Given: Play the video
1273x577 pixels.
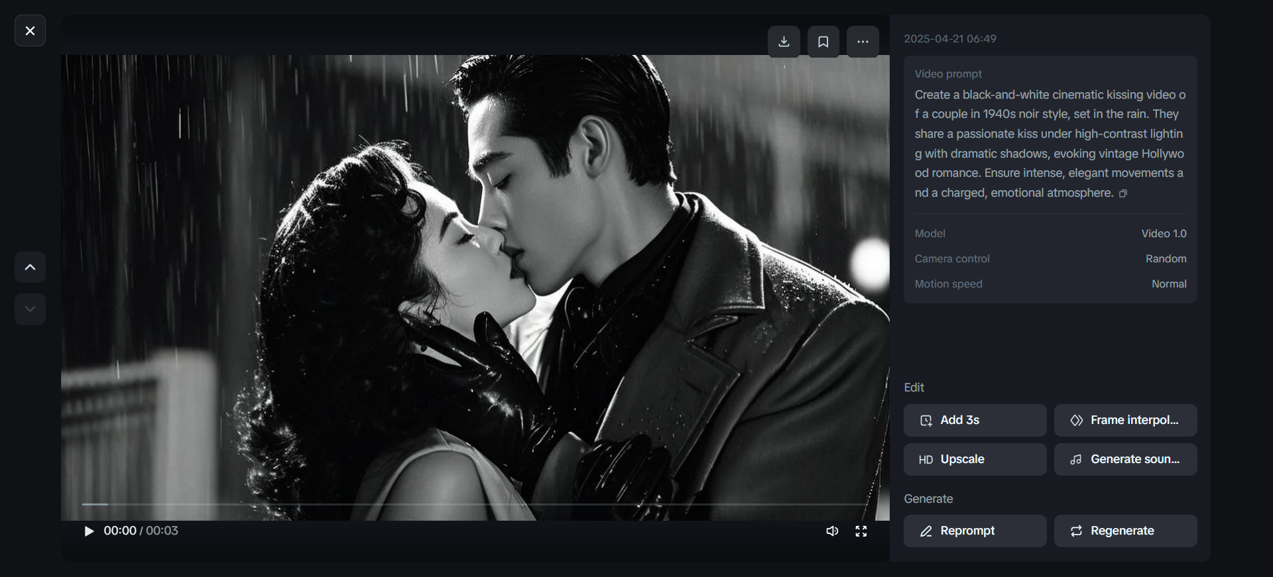Looking at the screenshot, I should pyautogui.click(x=89, y=531).
